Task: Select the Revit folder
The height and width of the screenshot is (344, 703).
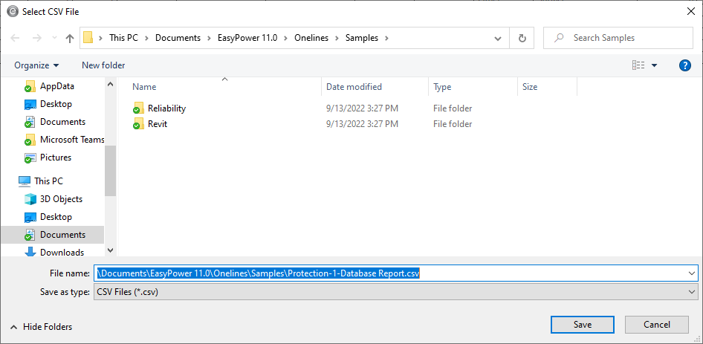Action: (157, 124)
